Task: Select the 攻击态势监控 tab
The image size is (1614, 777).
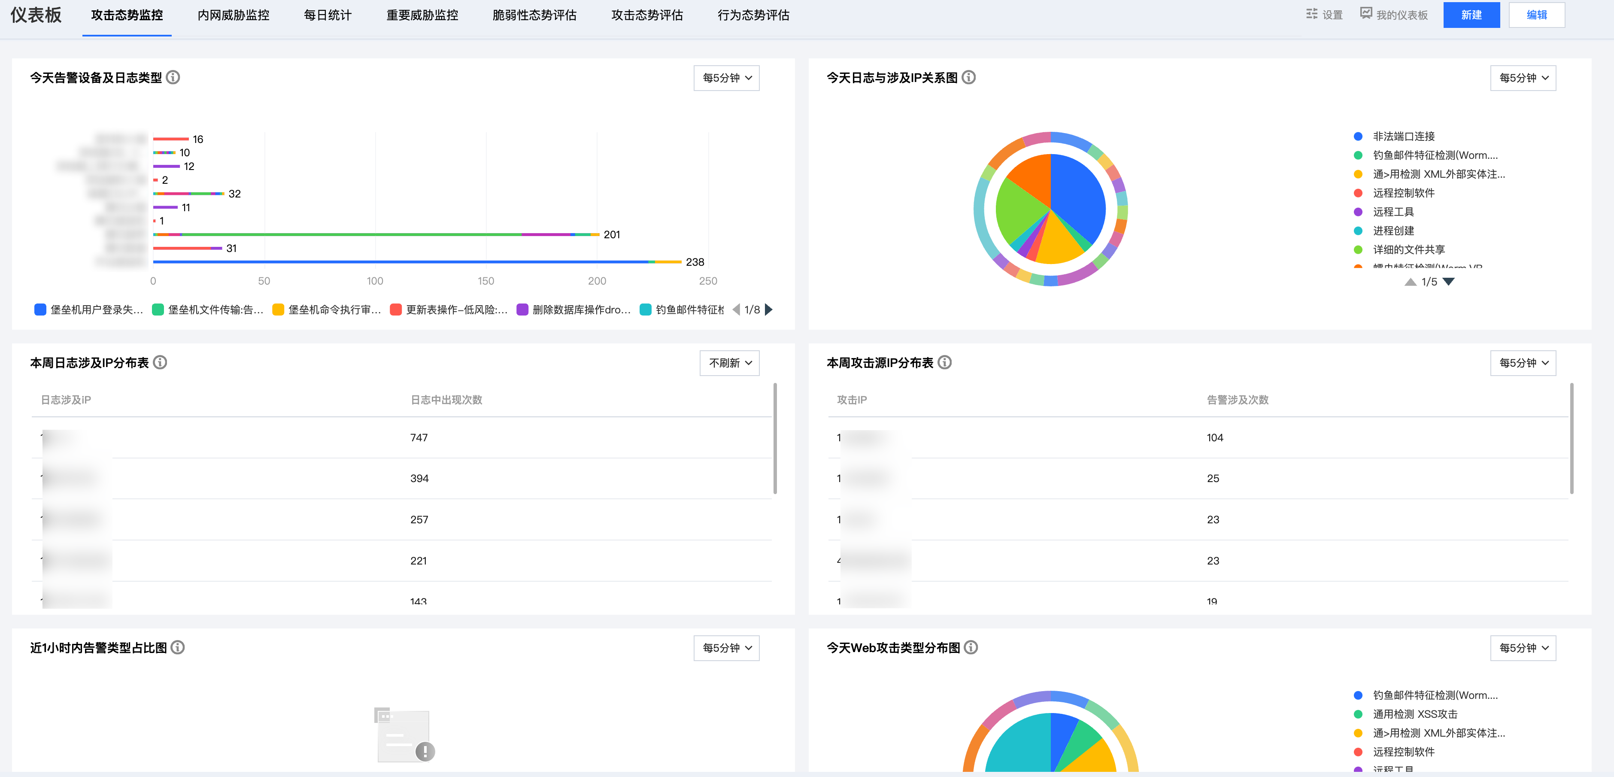Action: pyautogui.click(x=127, y=15)
